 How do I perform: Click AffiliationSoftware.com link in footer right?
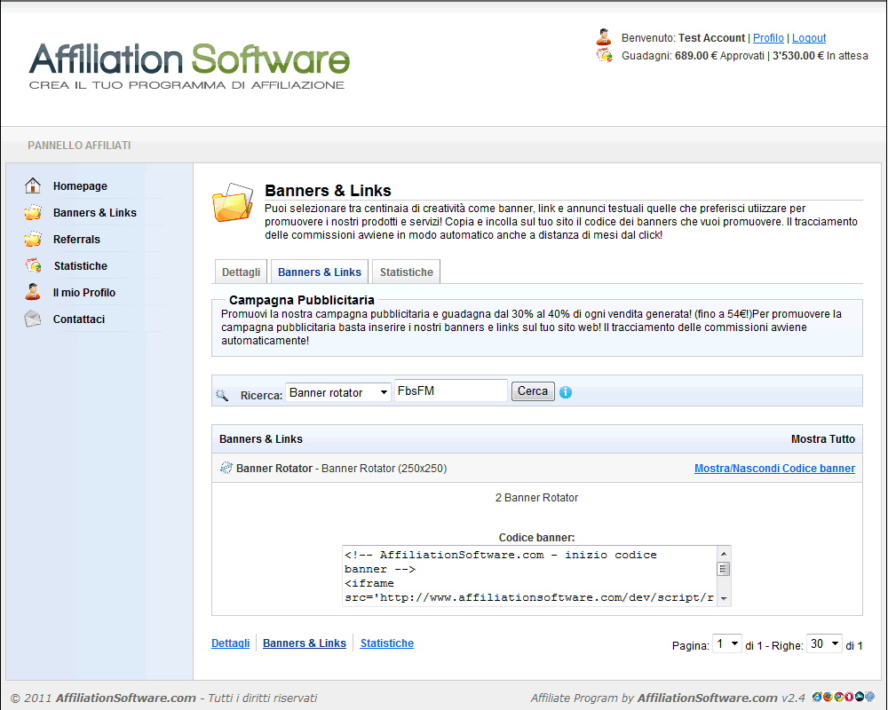click(708, 698)
